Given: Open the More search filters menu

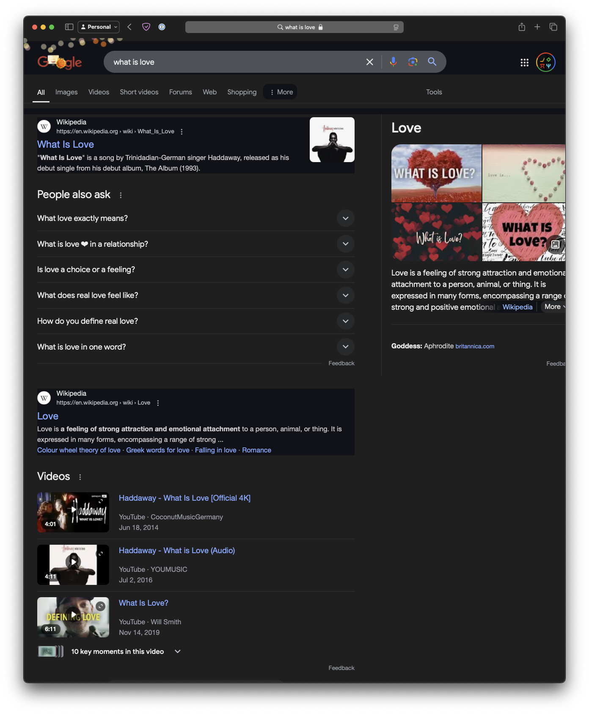Looking at the screenshot, I should coord(280,92).
